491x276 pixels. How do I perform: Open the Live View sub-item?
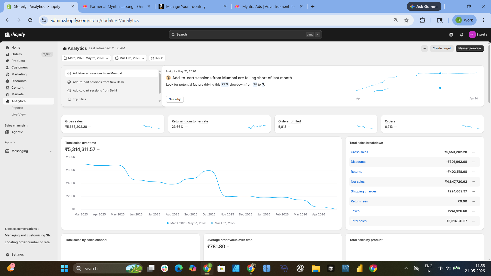18,114
